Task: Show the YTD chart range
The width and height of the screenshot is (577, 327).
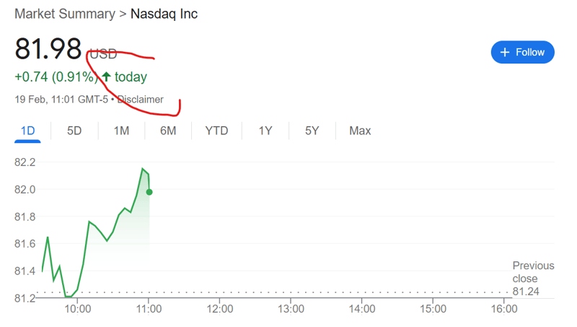Action: click(x=216, y=131)
